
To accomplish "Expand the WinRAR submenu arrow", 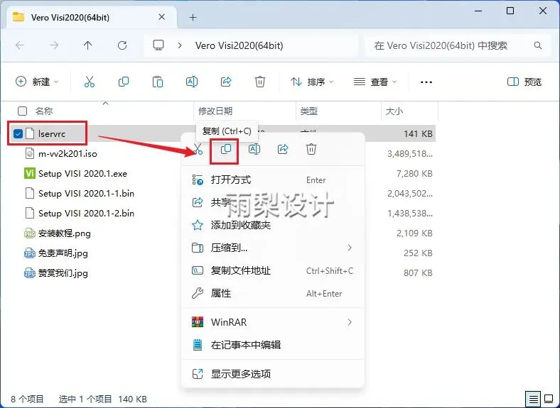I will point(350,322).
